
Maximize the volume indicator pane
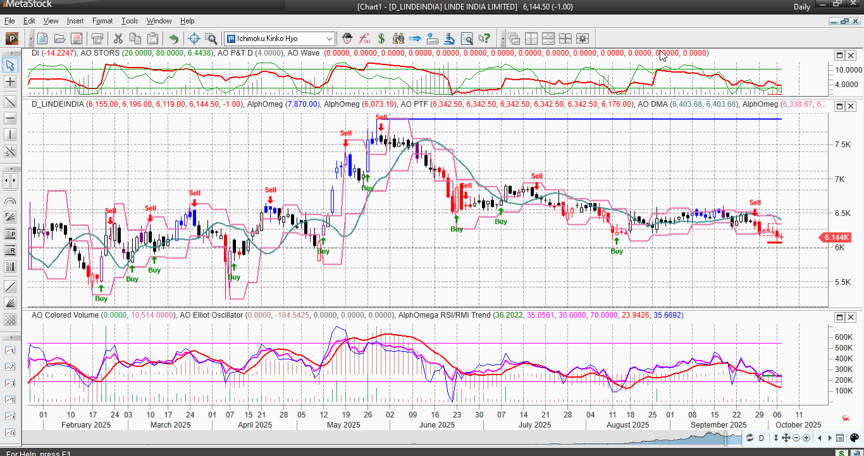840,316
